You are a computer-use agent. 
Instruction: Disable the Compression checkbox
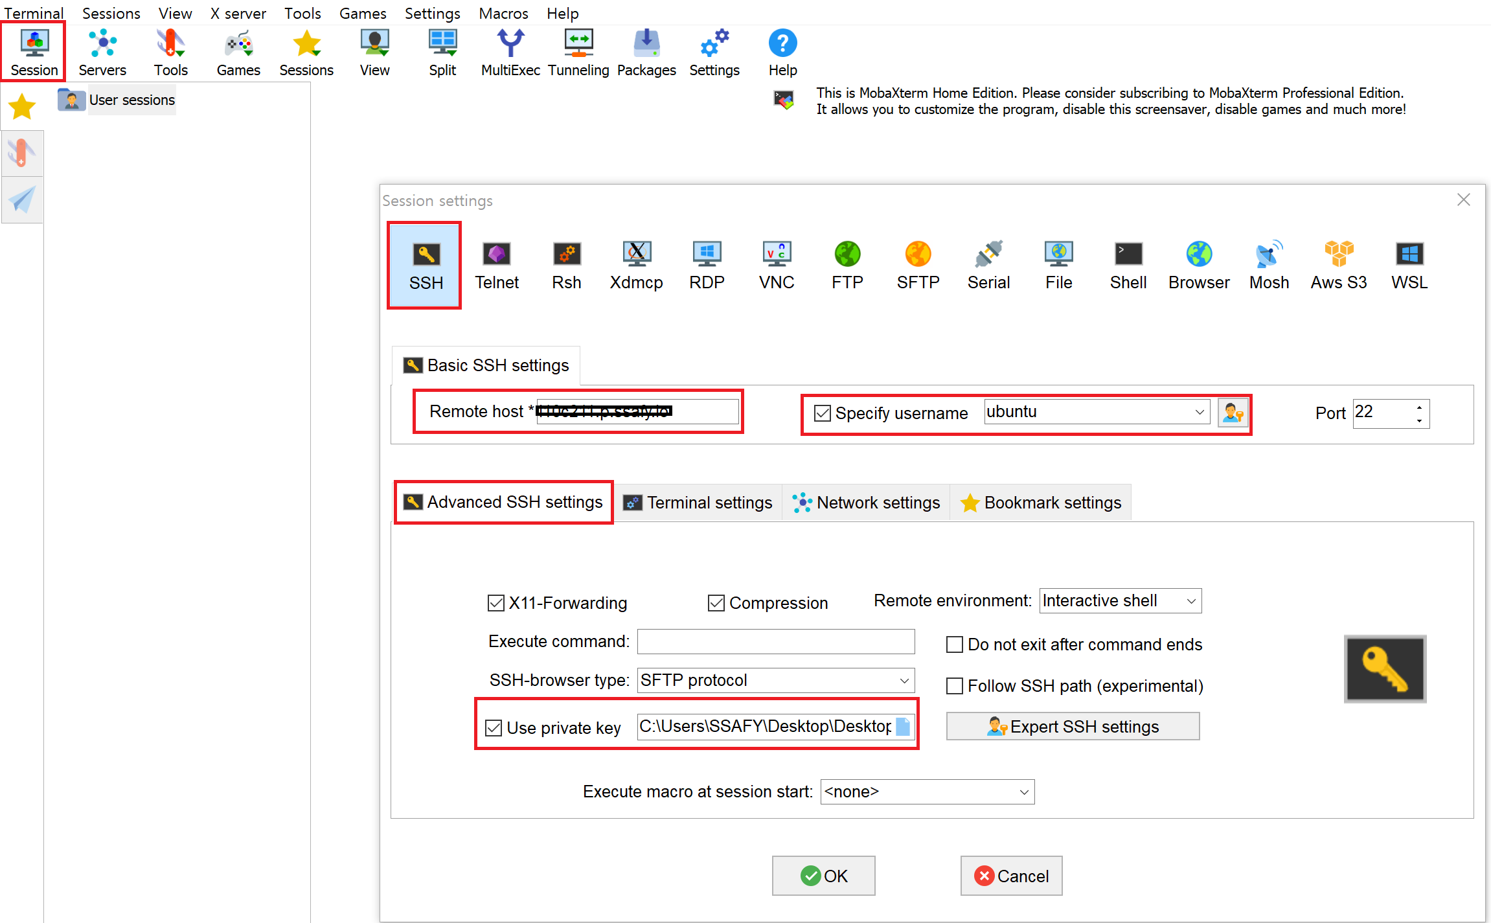pyautogui.click(x=716, y=603)
